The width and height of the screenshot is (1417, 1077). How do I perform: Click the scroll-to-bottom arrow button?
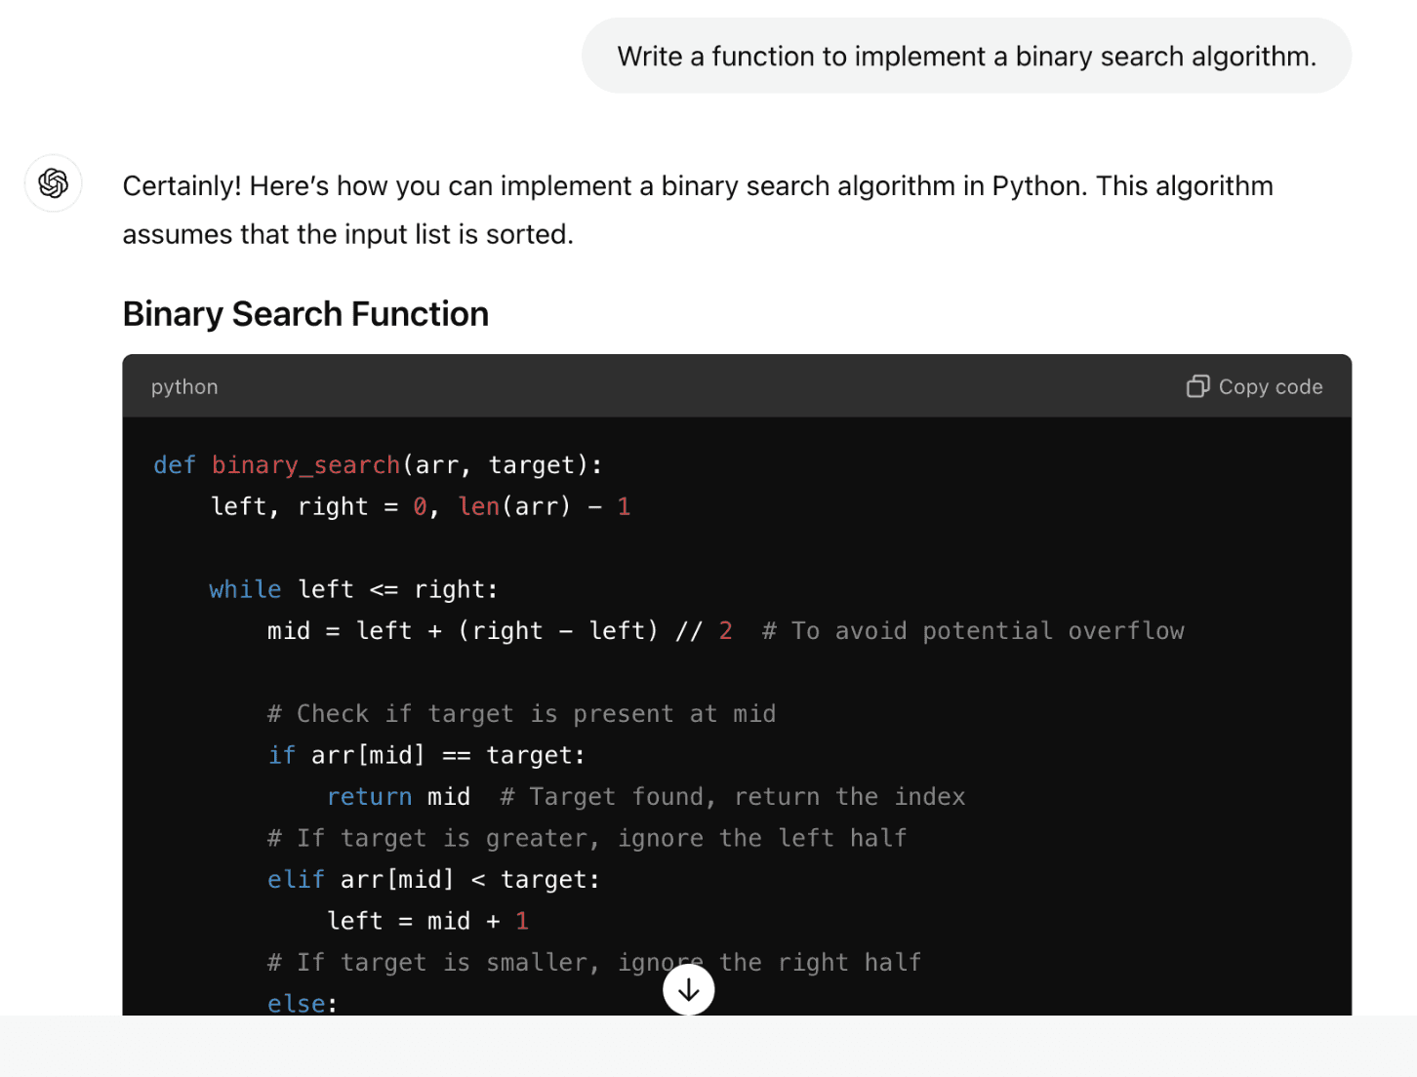tap(689, 989)
